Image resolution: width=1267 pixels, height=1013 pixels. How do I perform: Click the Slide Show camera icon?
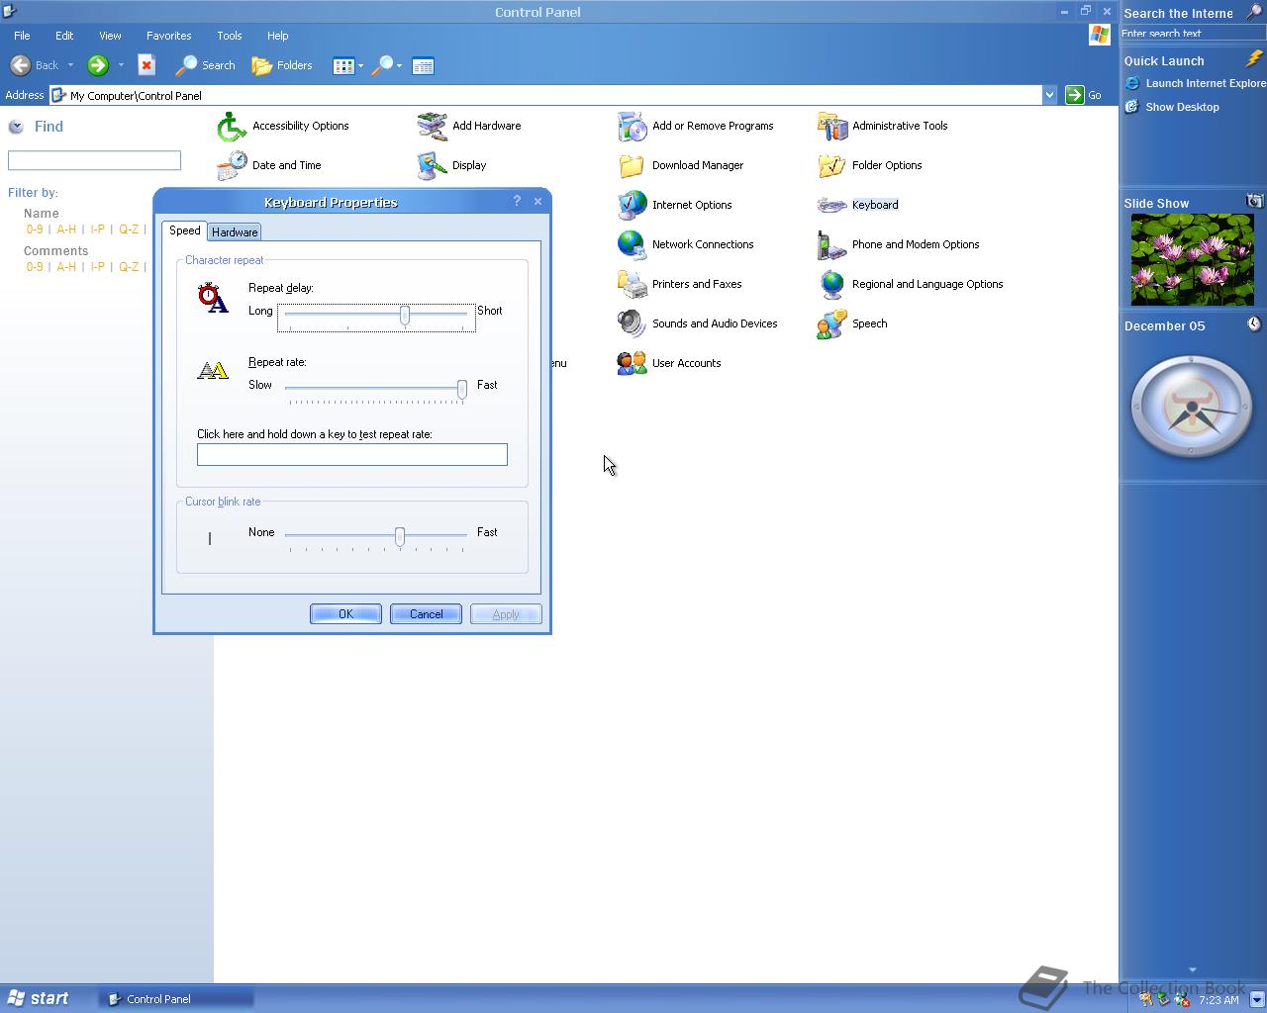[1254, 201]
